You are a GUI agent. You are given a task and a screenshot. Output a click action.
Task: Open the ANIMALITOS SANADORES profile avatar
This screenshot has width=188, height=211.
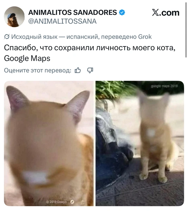[14, 17]
